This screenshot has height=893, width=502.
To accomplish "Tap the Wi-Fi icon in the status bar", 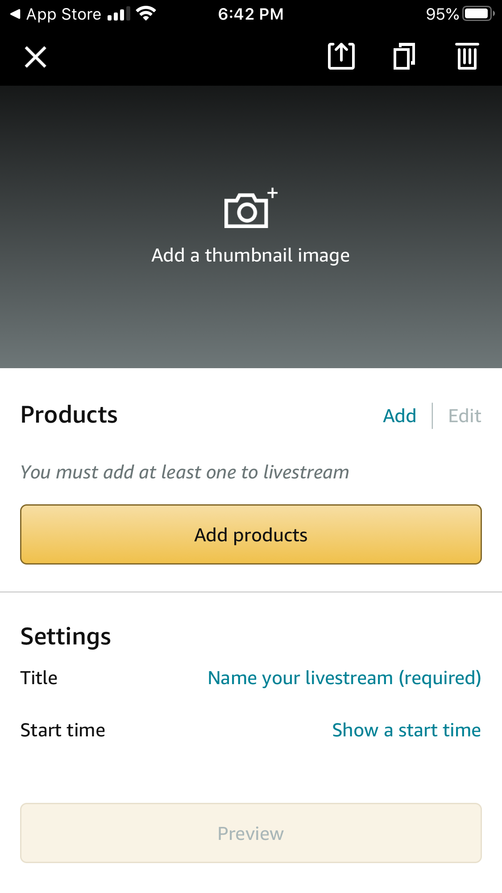I will (x=145, y=14).
